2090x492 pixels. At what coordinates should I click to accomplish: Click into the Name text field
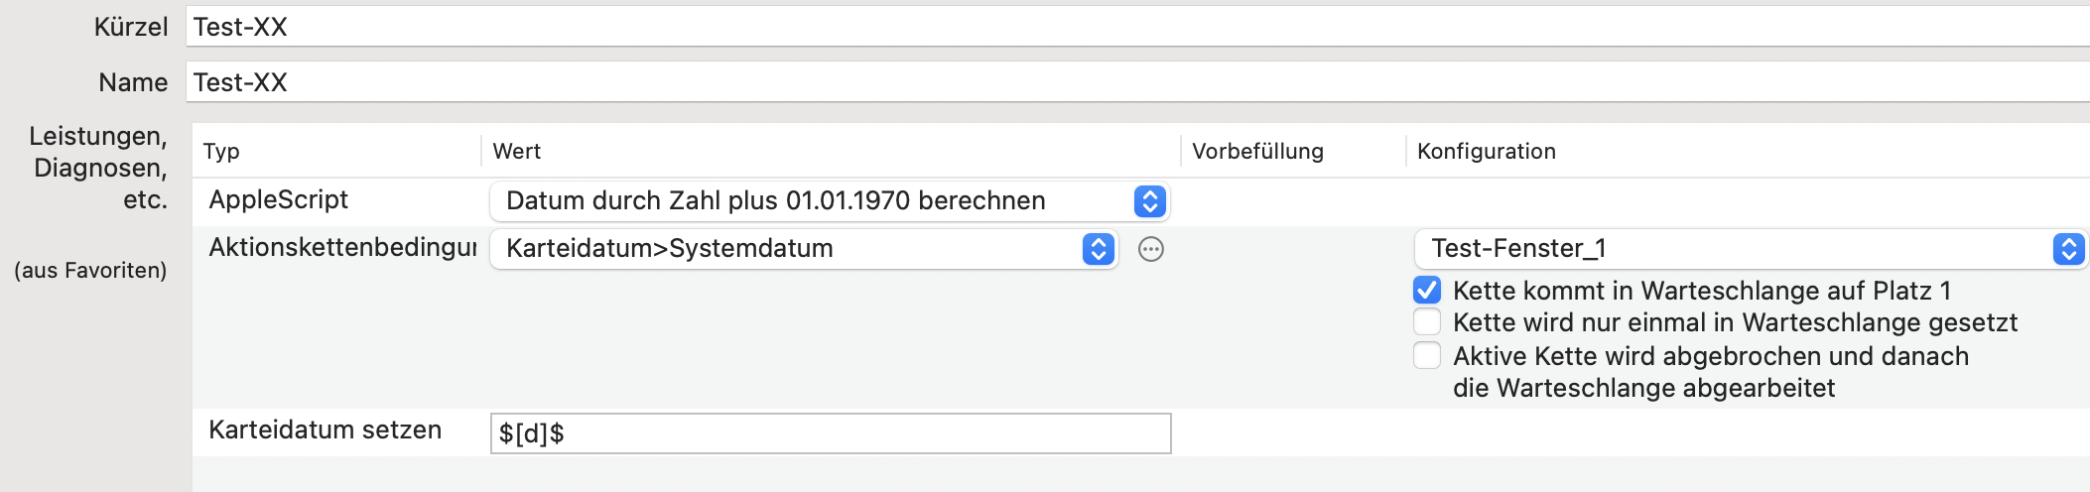1137,82
